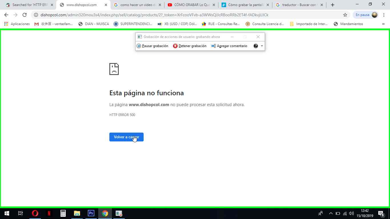Close the 'como hacer un video' tab
390x219 pixels.
pos(160,5)
